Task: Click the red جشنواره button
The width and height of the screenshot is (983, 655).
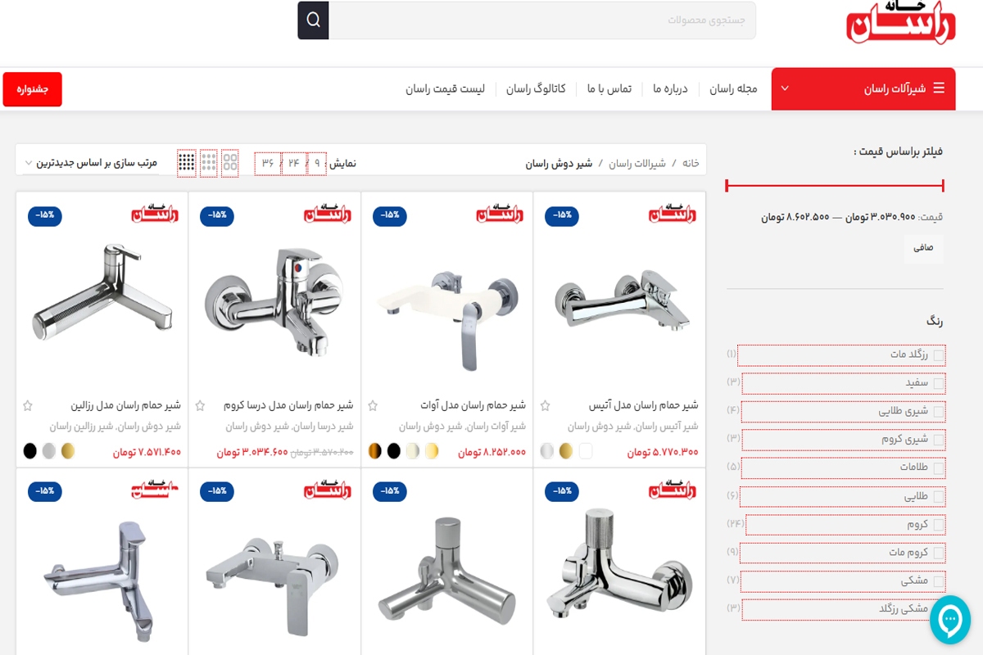Action: coord(33,89)
